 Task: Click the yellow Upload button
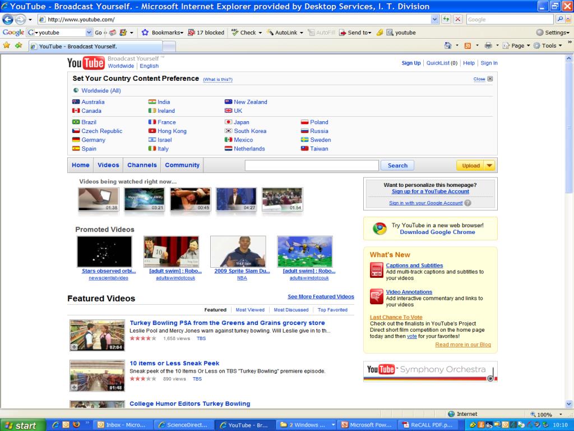click(x=470, y=166)
